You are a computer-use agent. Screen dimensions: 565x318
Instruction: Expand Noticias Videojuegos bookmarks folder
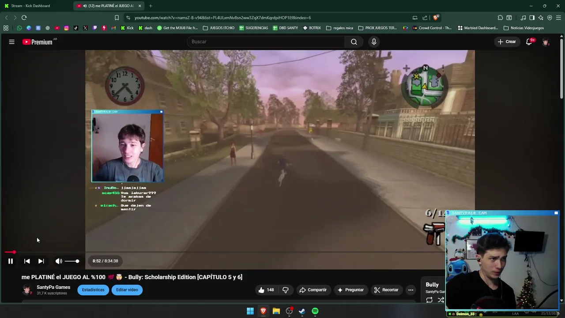pyautogui.click(x=524, y=28)
